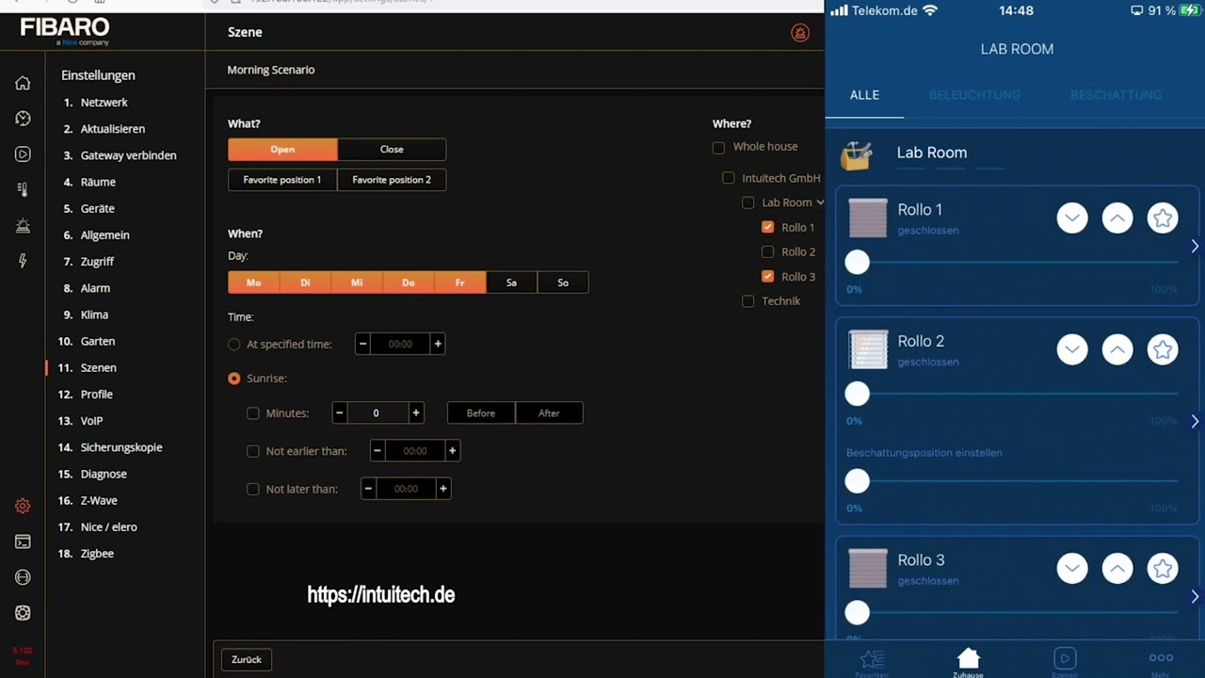Raise Rollo 3 with its up arrow
1205x678 pixels.
[1117, 569]
